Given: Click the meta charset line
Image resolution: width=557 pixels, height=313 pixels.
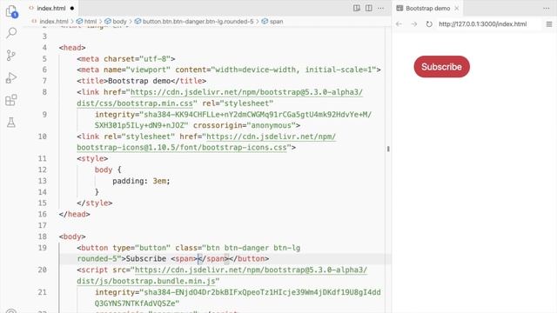Looking at the screenshot, I should tap(125, 59).
